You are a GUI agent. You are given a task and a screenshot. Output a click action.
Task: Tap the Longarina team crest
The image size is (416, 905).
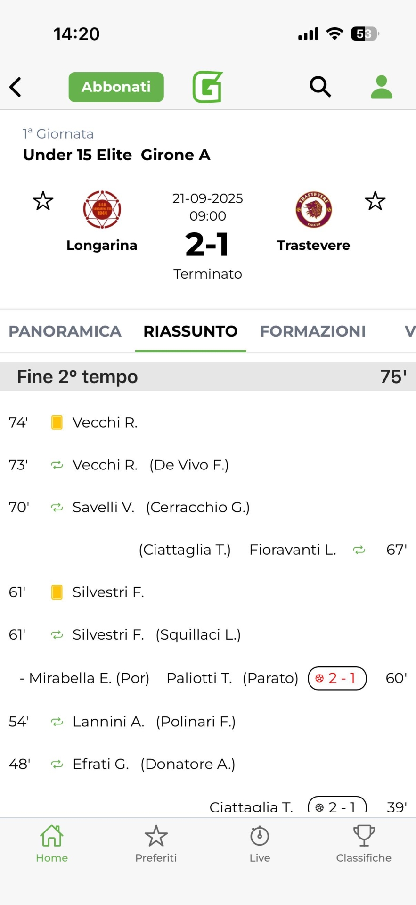click(102, 210)
